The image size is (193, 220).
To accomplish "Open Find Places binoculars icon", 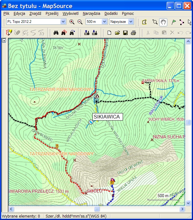I will pyautogui.click(x=56, y=33).
